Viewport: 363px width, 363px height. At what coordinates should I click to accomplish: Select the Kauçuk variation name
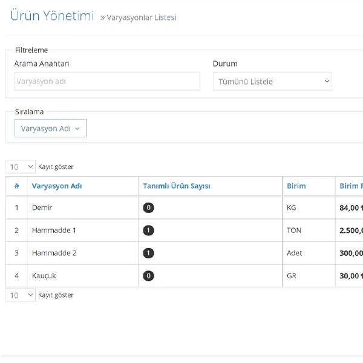point(44,275)
